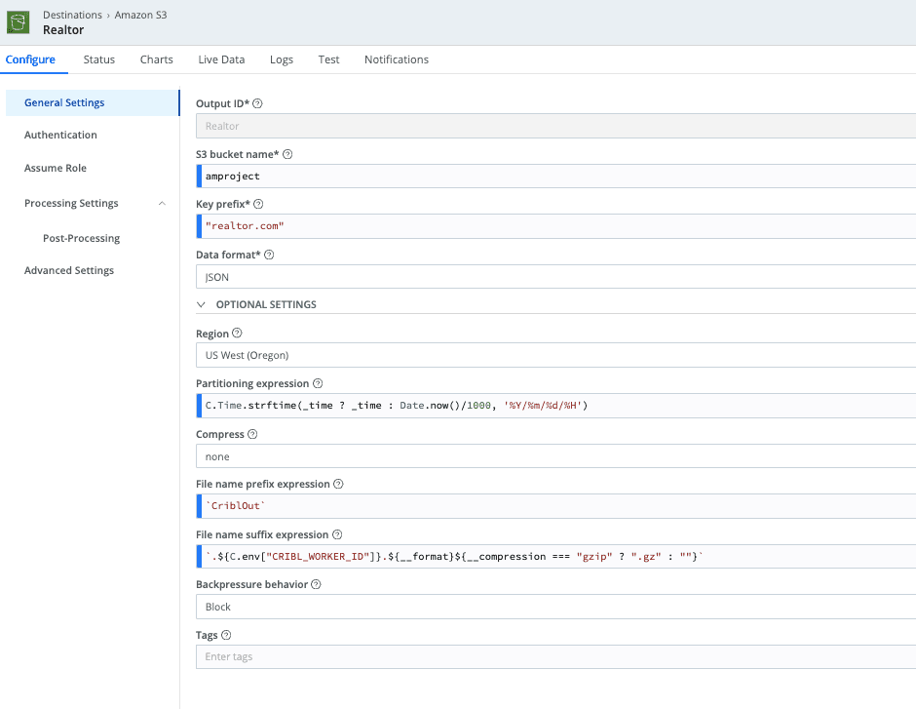
Task: Open the Data format dropdown showing JSON
Action: [x=555, y=277]
